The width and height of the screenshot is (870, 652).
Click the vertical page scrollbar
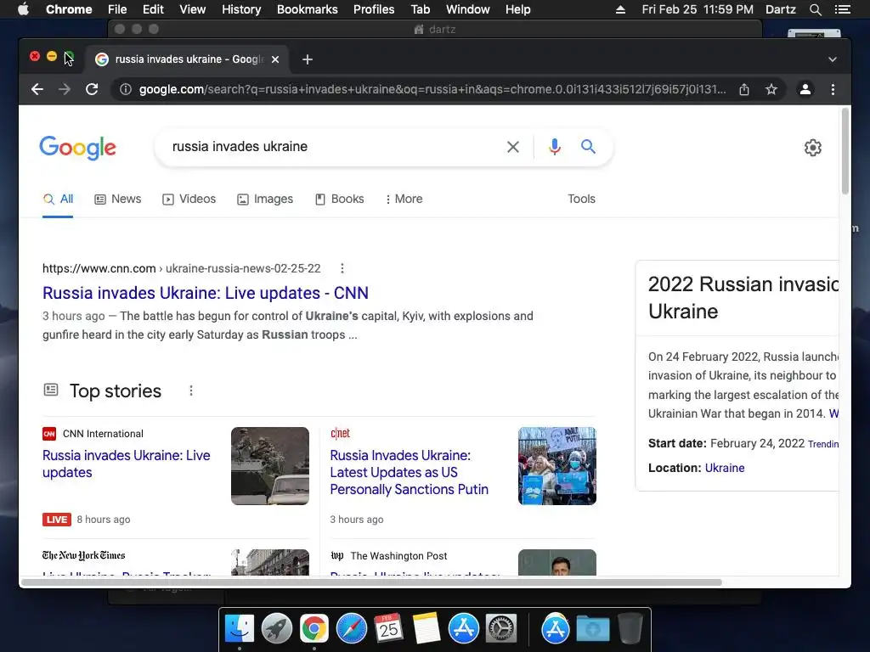845,151
